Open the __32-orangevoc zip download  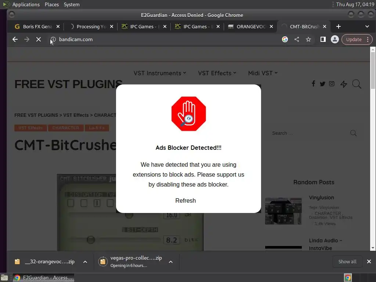tap(44, 261)
